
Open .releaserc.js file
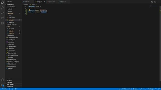[12, 51]
